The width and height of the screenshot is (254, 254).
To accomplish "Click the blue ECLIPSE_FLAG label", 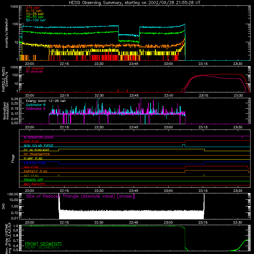I will (x=35, y=163).
